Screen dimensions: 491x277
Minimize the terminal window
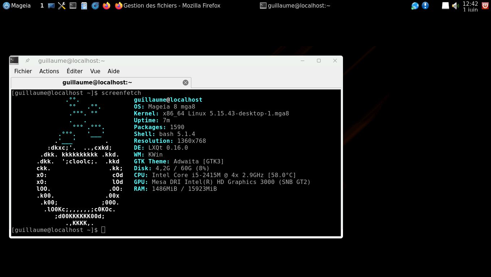coord(303,61)
